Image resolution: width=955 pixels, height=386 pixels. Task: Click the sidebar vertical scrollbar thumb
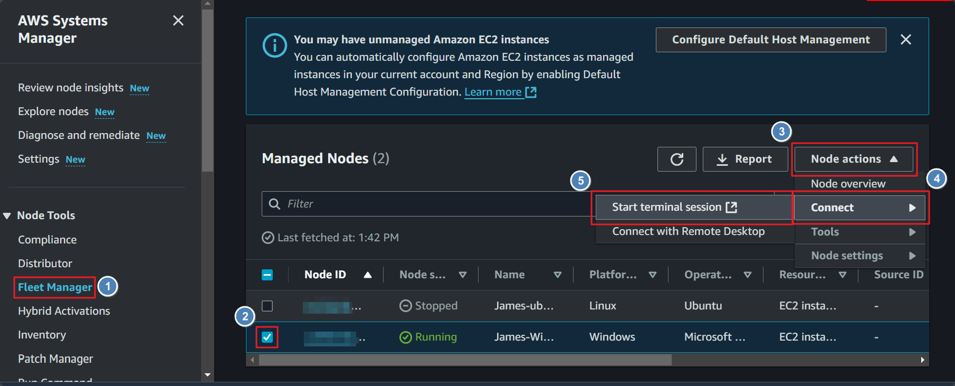click(207, 90)
